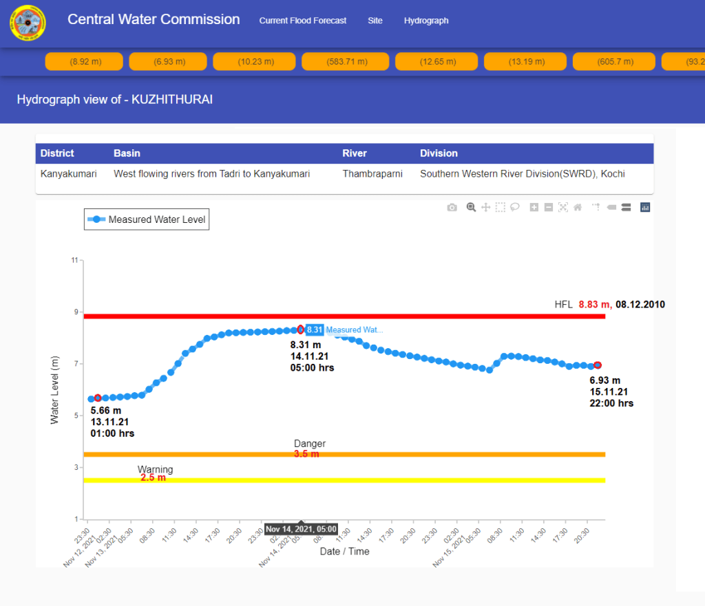This screenshot has width=705, height=606.
Task: Enable compare data on hover
Action: point(626,207)
